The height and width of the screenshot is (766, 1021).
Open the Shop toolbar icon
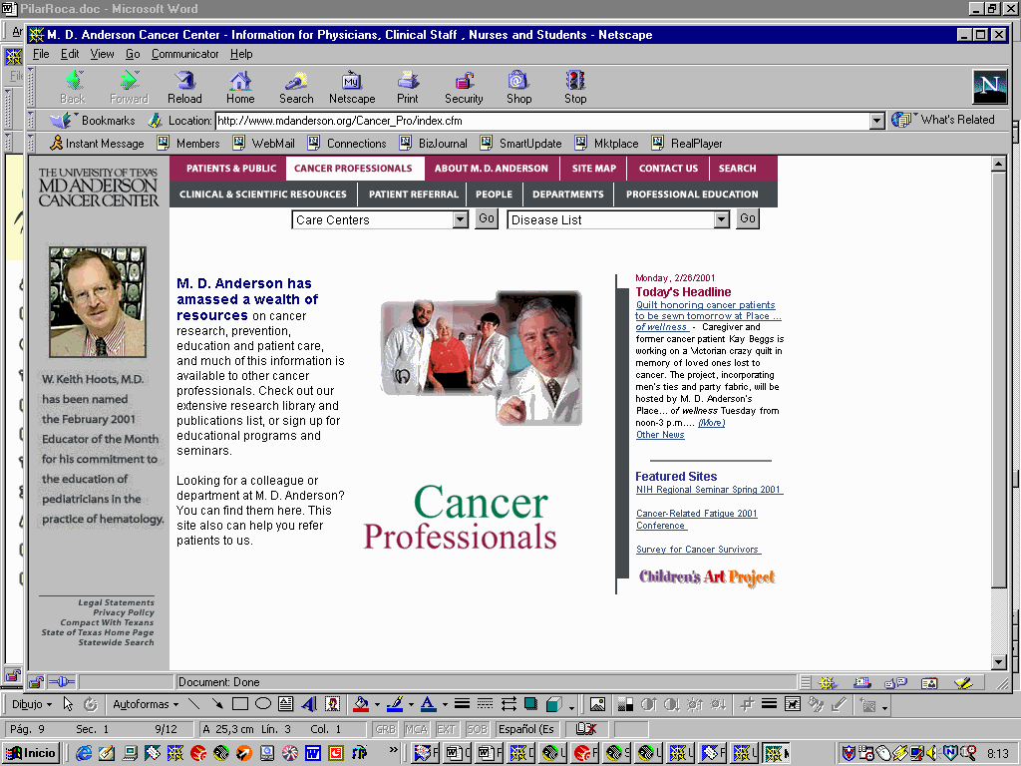[x=518, y=87]
